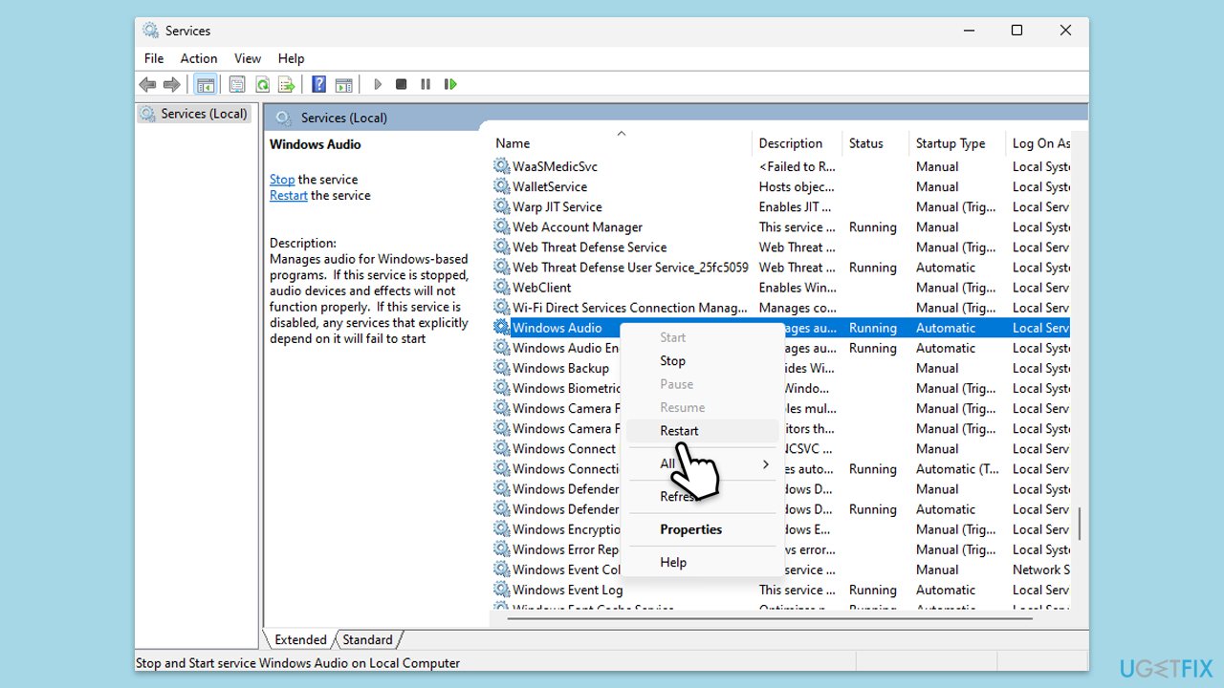Maximize the Services window
The height and width of the screenshot is (688, 1224).
(x=1016, y=31)
